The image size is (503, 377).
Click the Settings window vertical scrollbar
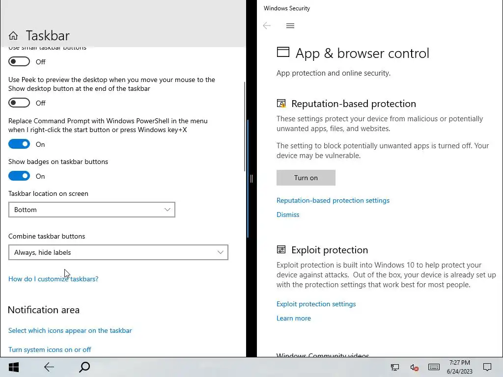245,127
